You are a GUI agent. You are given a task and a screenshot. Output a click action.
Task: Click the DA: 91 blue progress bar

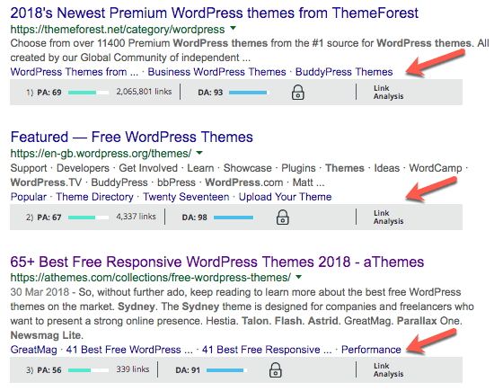pyautogui.click(x=227, y=369)
